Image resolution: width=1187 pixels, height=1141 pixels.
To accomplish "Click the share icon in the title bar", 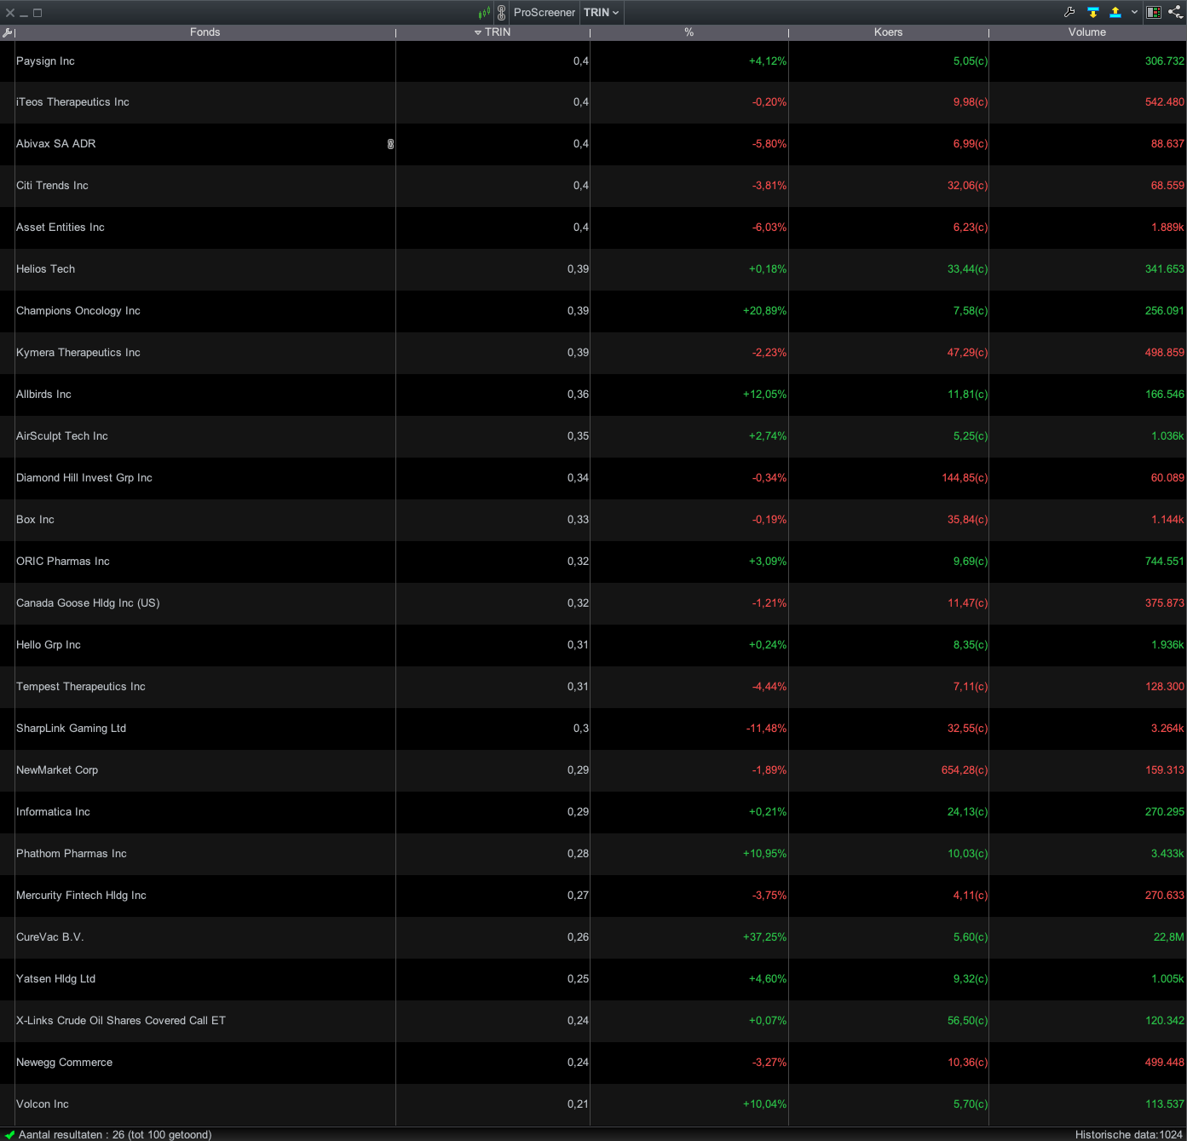I will point(1175,12).
